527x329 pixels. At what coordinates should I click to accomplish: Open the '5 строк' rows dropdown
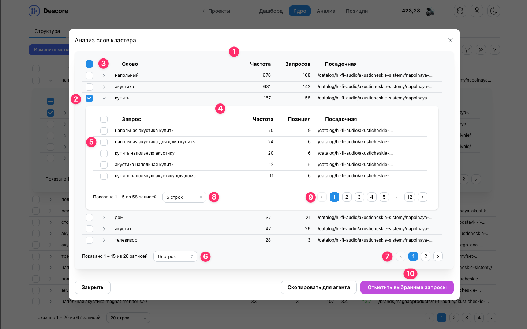(x=184, y=197)
